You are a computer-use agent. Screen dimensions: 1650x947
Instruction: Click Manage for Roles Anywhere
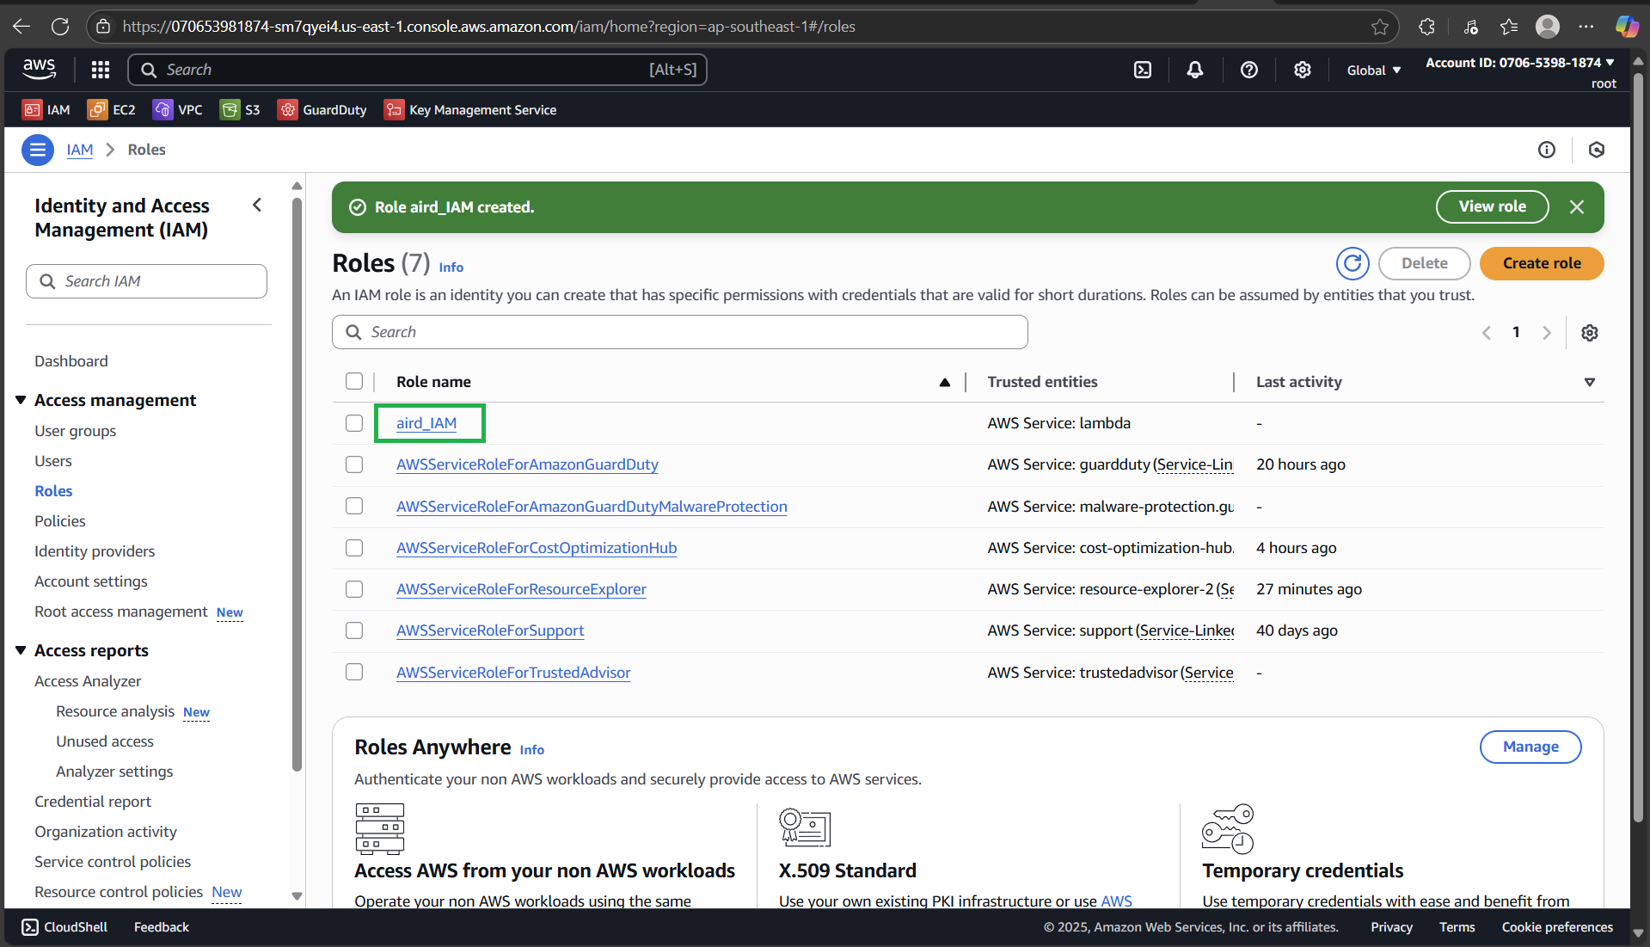(1530, 747)
